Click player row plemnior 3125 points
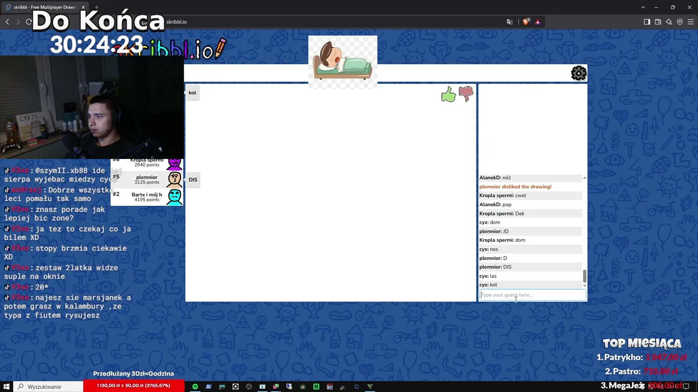 pyautogui.click(x=147, y=179)
